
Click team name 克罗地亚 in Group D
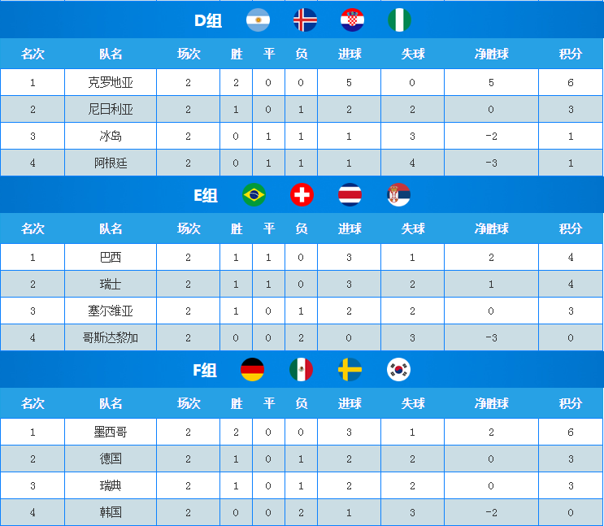tap(111, 82)
